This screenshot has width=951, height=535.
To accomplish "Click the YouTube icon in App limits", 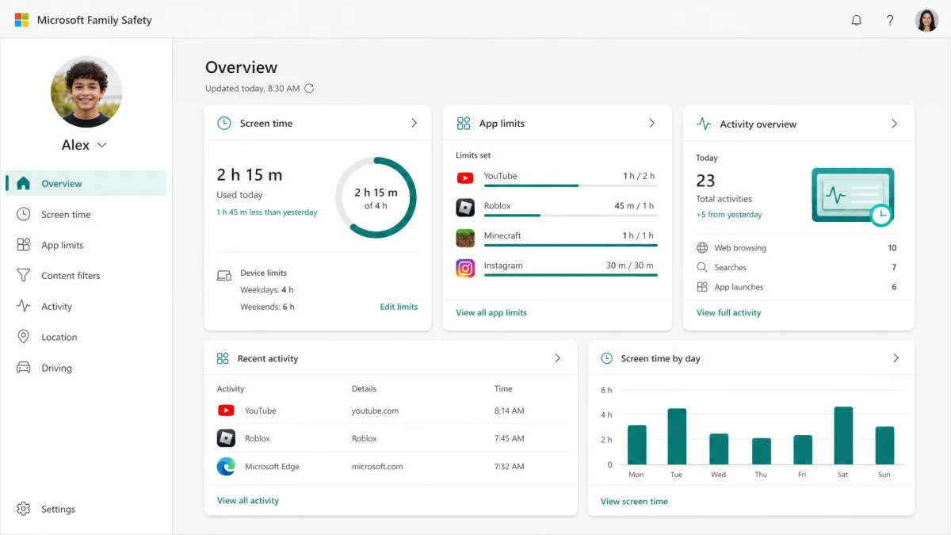I will pyautogui.click(x=465, y=178).
